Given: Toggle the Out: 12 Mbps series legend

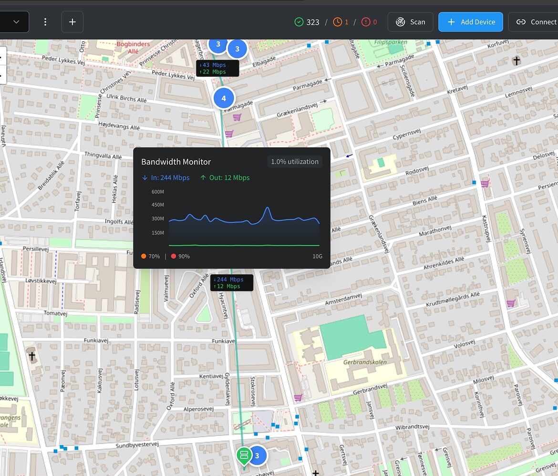Looking at the screenshot, I should pos(225,178).
